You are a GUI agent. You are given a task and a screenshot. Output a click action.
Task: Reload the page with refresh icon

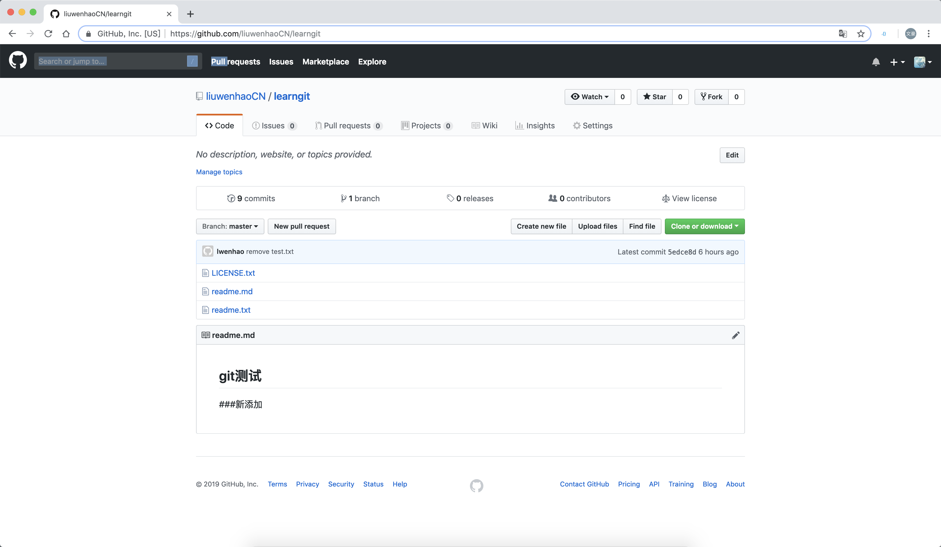coord(48,34)
